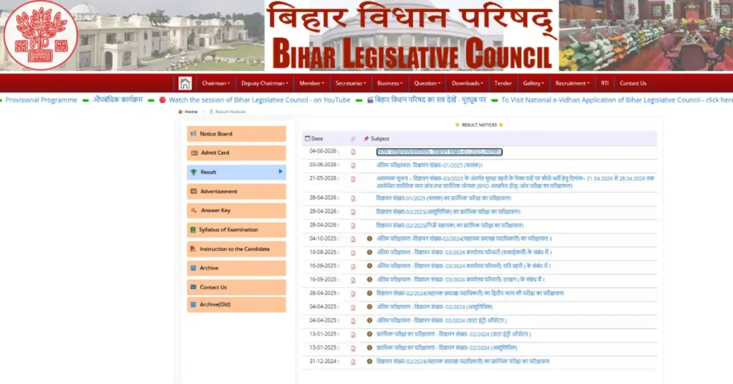
Task: Open PDF icon of 04-04-2025 डाटा इंट्री ऑपरेटर row
Action: tap(353, 322)
